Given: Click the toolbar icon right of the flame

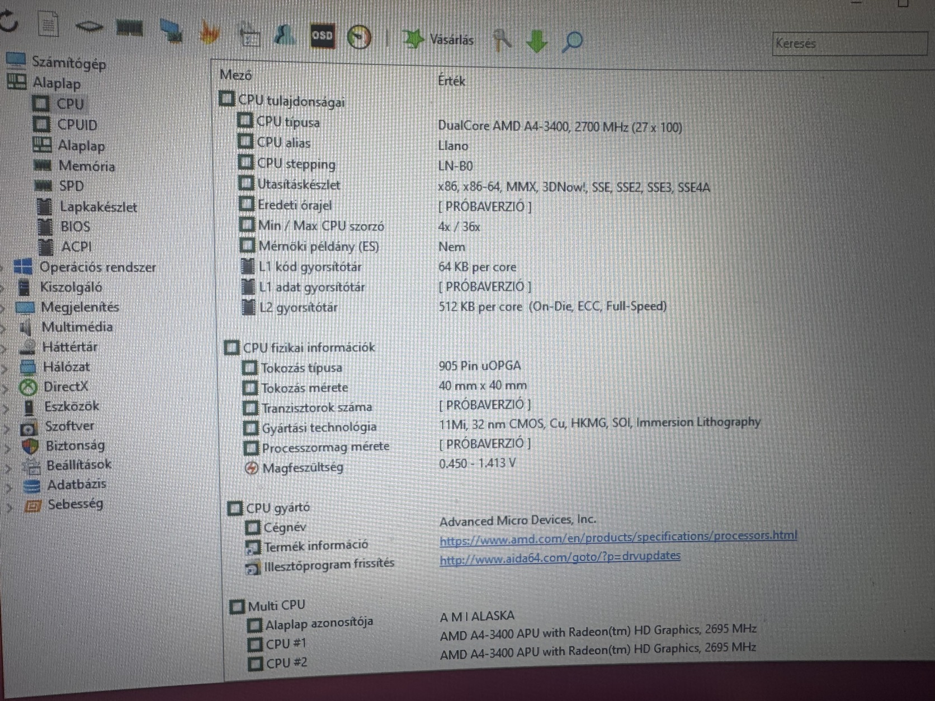Looking at the screenshot, I should [249, 35].
